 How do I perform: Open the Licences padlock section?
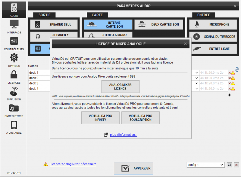pos(14,77)
